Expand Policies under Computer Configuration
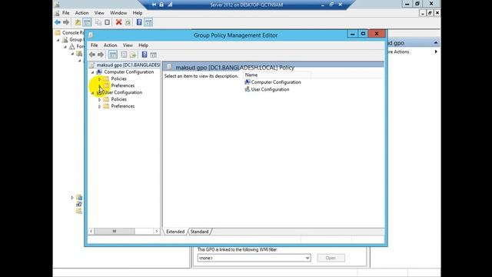Viewport: 492px width, 277px height. pyautogui.click(x=99, y=78)
